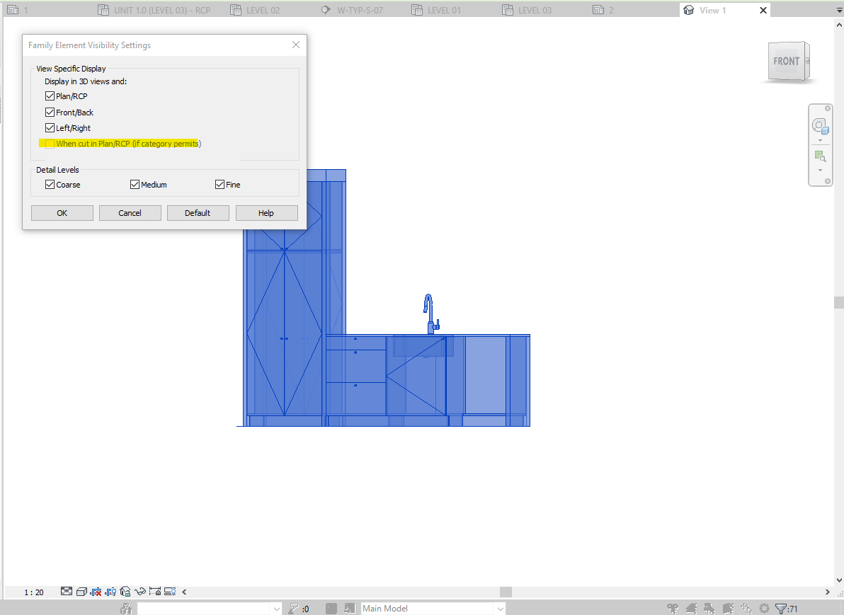Click the FRONT face of the ViewCube
This screenshot has height=615, width=844.
click(787, 61)
